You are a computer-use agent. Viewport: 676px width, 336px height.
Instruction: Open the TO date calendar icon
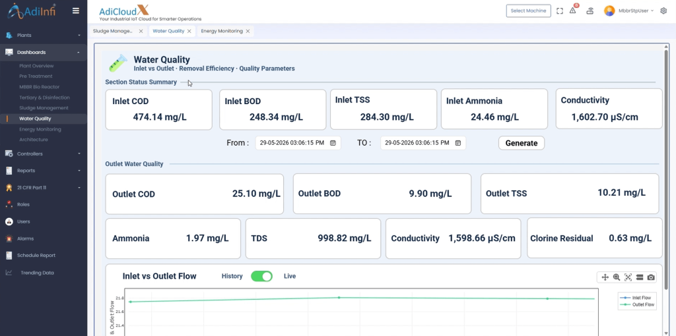[458, 143]
